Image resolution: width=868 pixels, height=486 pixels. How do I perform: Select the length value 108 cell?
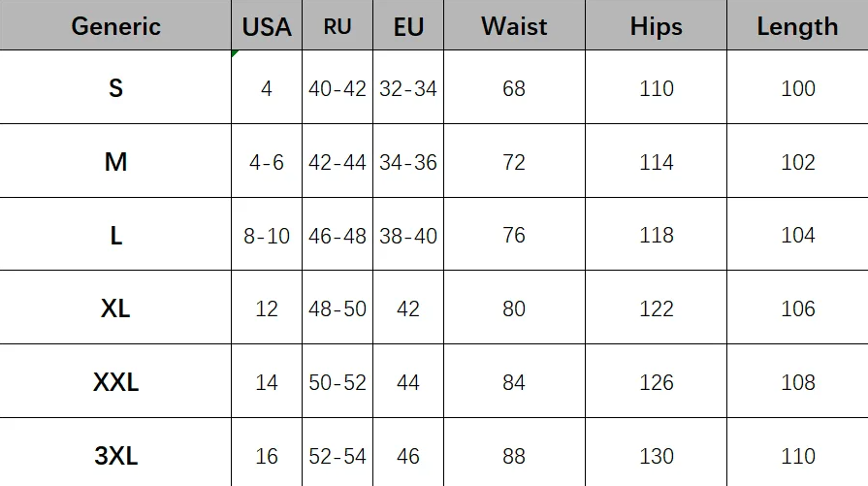pyautogui.click(x=797, y=382)
